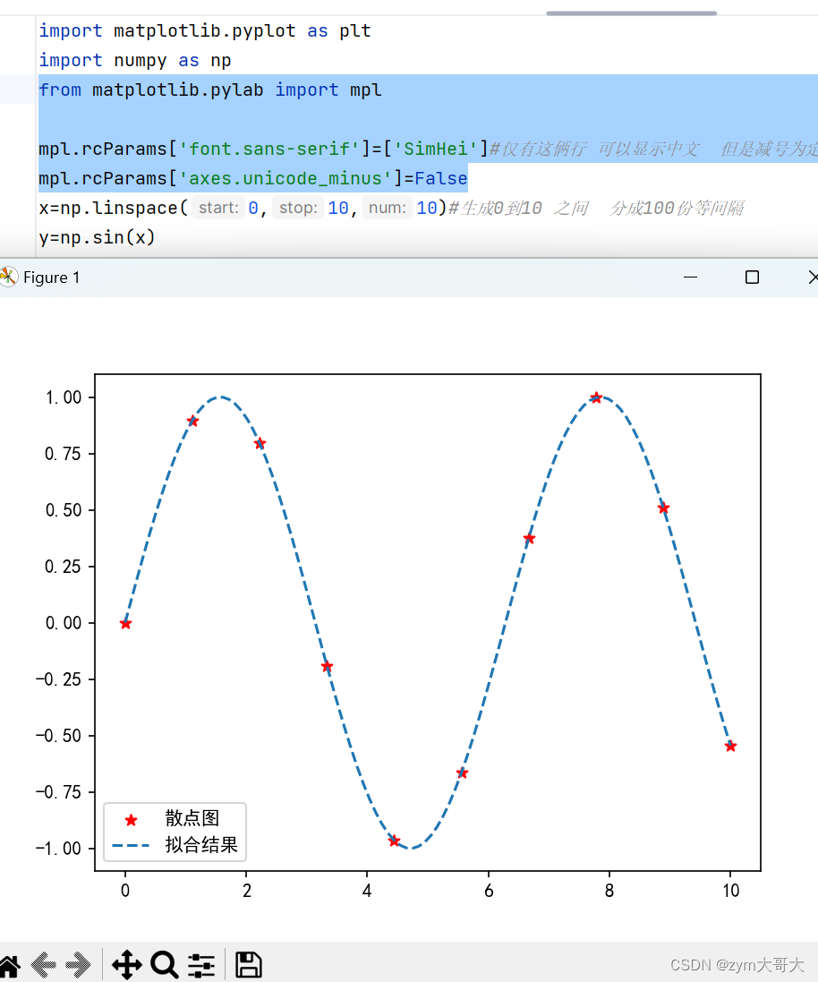Image resolution: width=818 pixels, height=982 pixels.
Task: Click the False value in code
Action: [x=441, y=178]
